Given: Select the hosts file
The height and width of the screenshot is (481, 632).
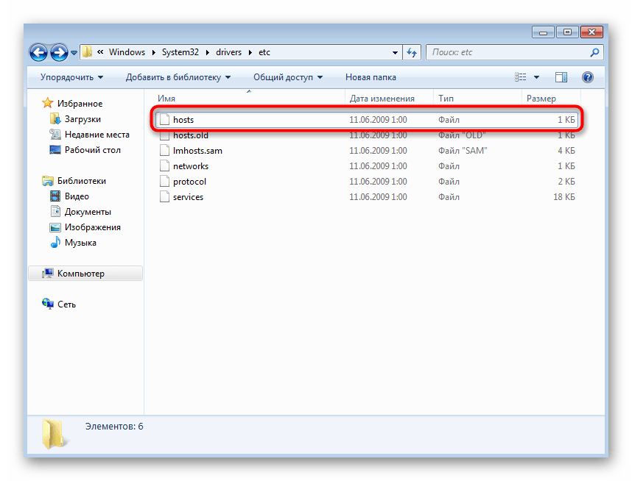Looking at the screenshot, I should coord(183,119).
